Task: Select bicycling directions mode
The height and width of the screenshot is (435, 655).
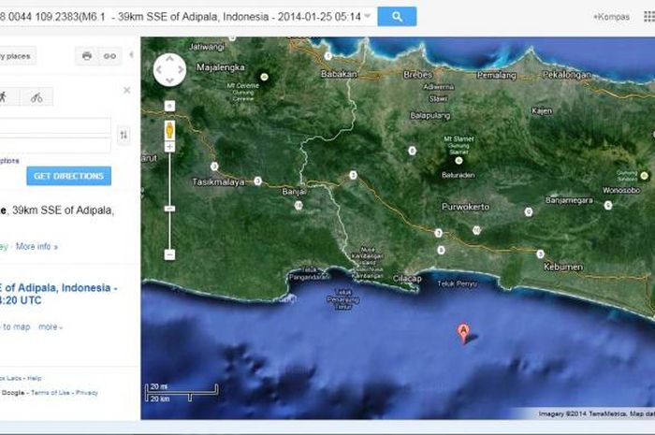Action: coord(36,97)
